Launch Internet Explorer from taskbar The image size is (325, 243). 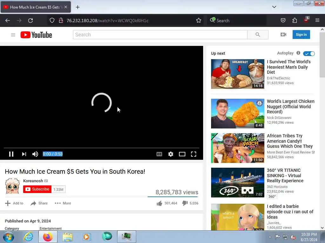tap(28, 237)
